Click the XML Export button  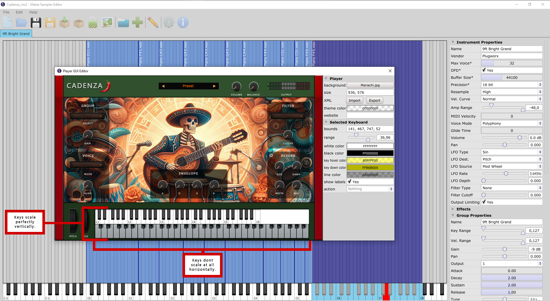tap(375, 100)
